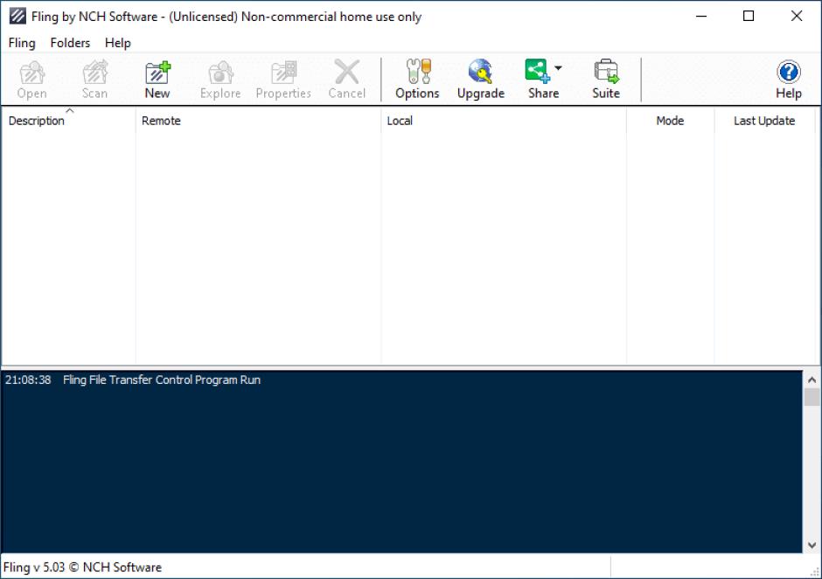Sort by the Last Update column header
This screenshot has width=822, height=579.
[764, 121]
